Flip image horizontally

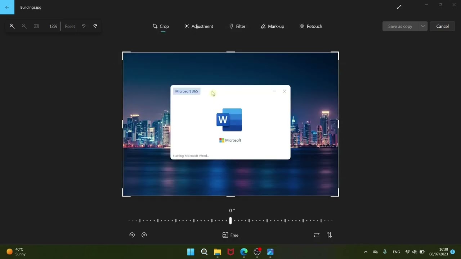click(x=317, y=235)
